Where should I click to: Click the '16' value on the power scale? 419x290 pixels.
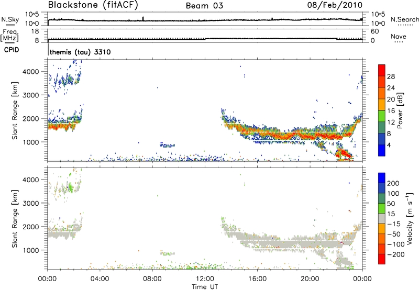click(391, 111)
